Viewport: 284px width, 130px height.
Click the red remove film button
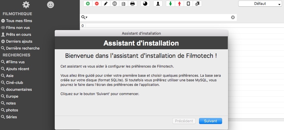97,4
